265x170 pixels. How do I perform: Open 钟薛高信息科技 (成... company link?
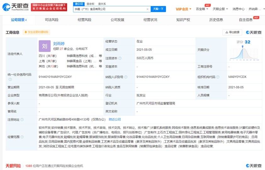[x=82, y=56]
